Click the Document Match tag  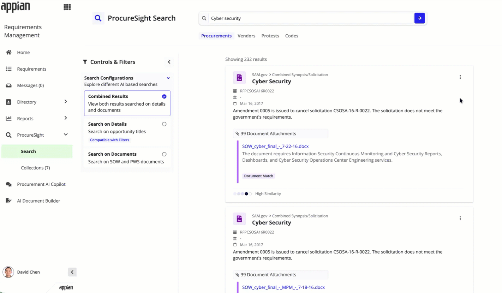pos(259,176)
